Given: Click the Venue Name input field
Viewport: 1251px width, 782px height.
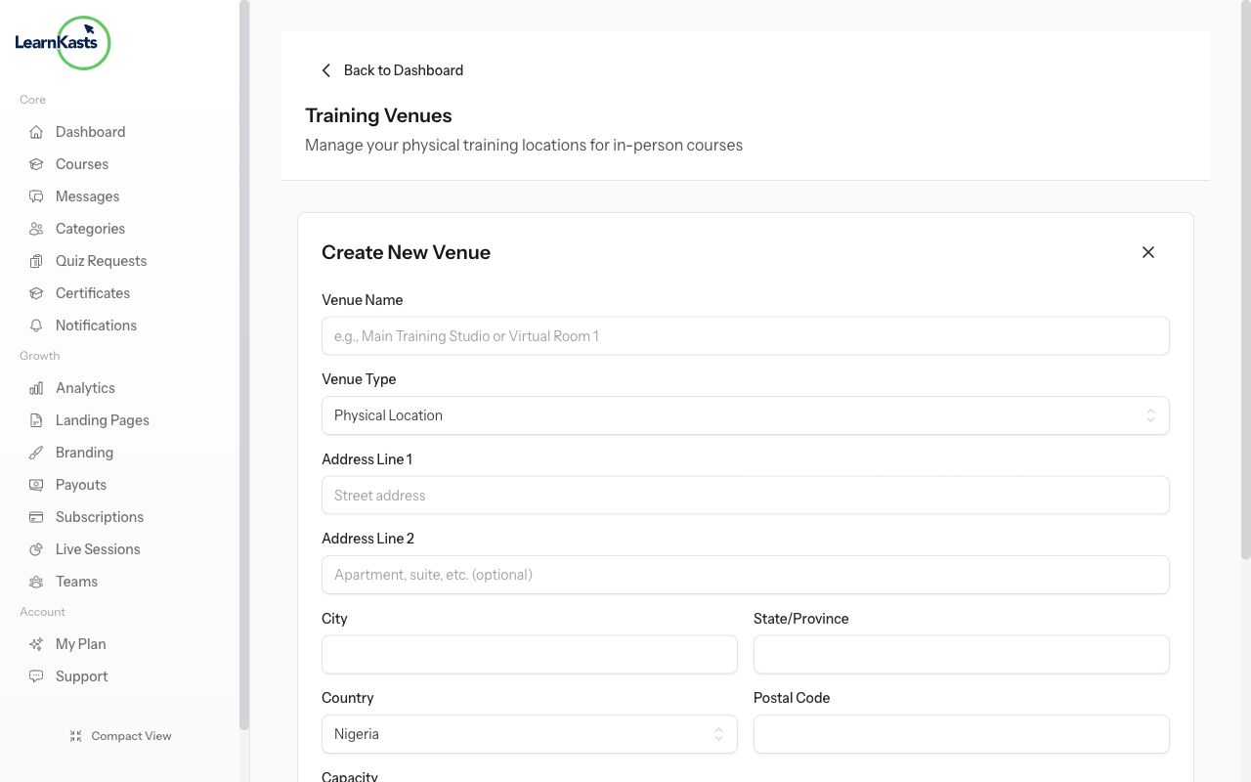Looking at the screenshot, I should [745, 335].
